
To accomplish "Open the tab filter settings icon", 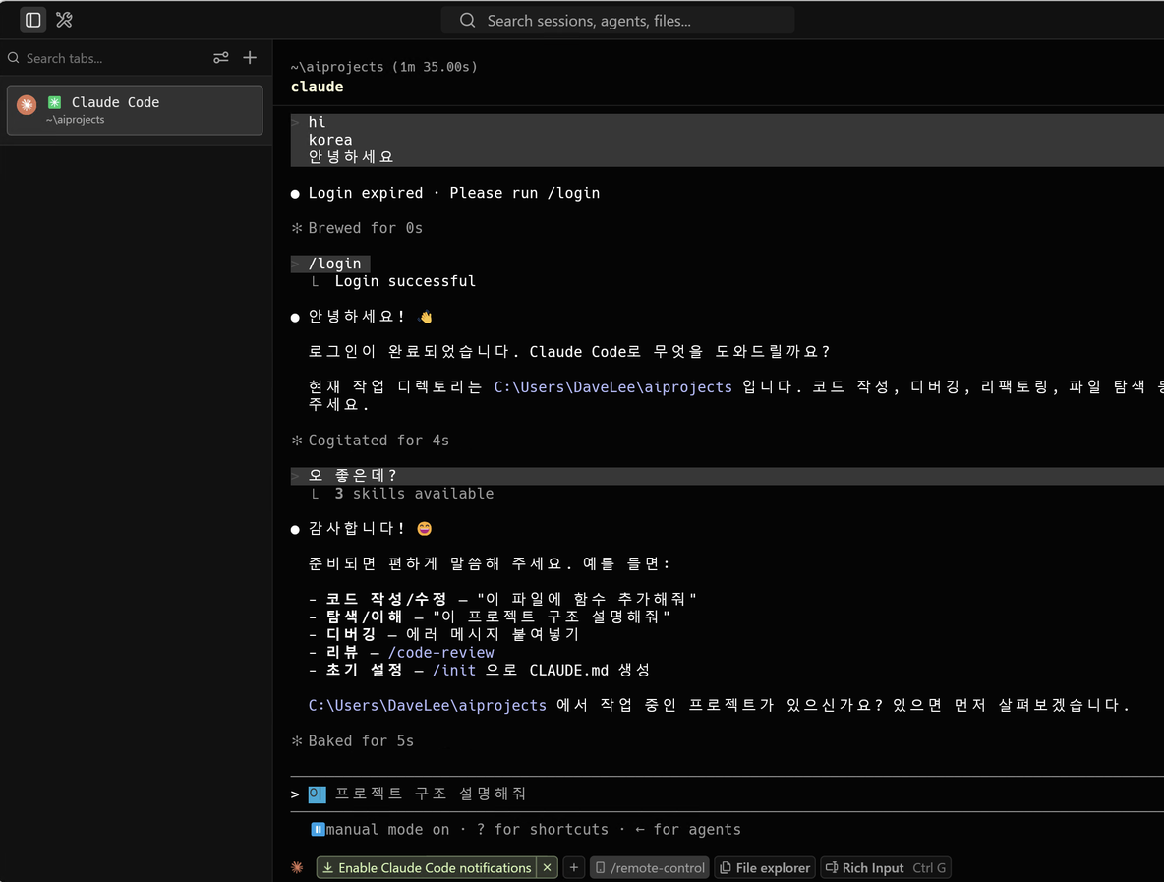I will [220, 58].
